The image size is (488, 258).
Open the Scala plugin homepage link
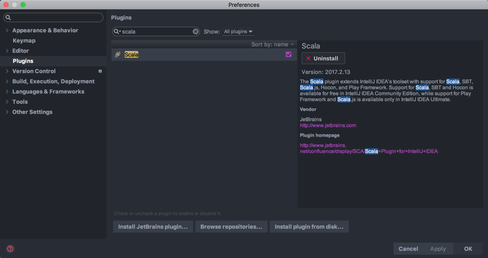point(369,148)
